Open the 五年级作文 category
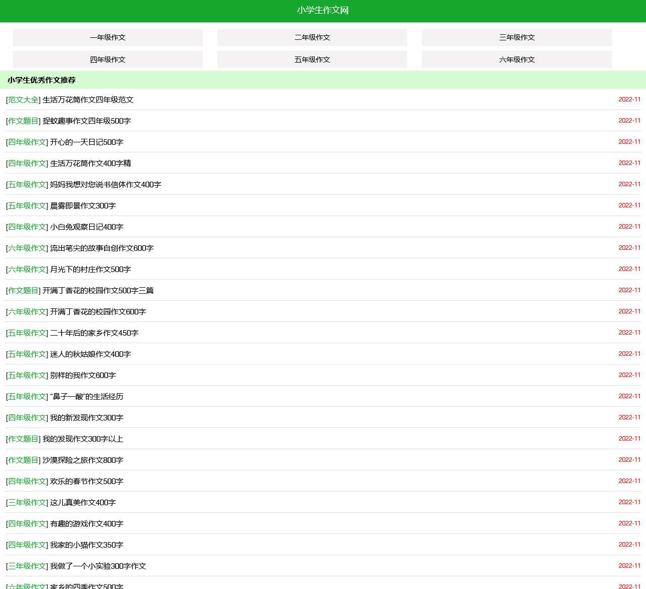The width and height of the screenshot is (646, 589). (312, 60)
